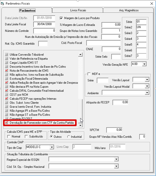
Task: Click Data Limite Fiscal field
Action: [44, 24]
